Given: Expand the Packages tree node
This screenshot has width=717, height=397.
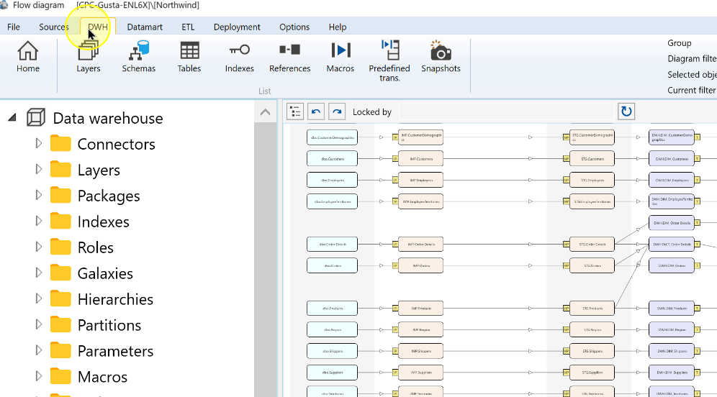Looking at the screenshot, I should coord(39,195).
